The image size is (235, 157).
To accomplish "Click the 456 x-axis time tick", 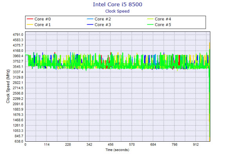I will pos(110,144).
